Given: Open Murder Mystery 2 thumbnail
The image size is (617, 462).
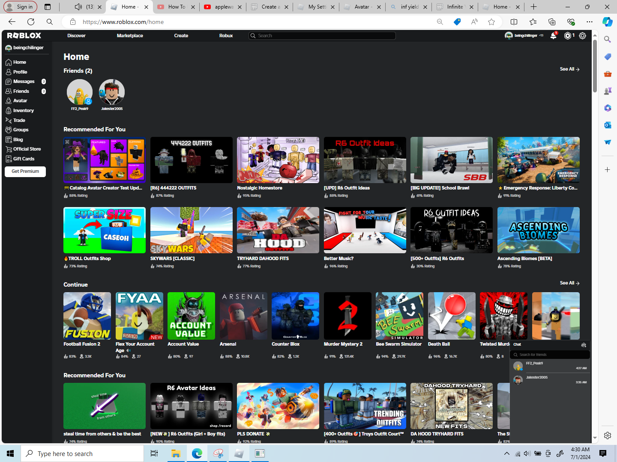Looking at the screenshot, I should (x=347, y=316).
